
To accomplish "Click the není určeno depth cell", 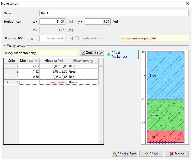I will 54,82.
